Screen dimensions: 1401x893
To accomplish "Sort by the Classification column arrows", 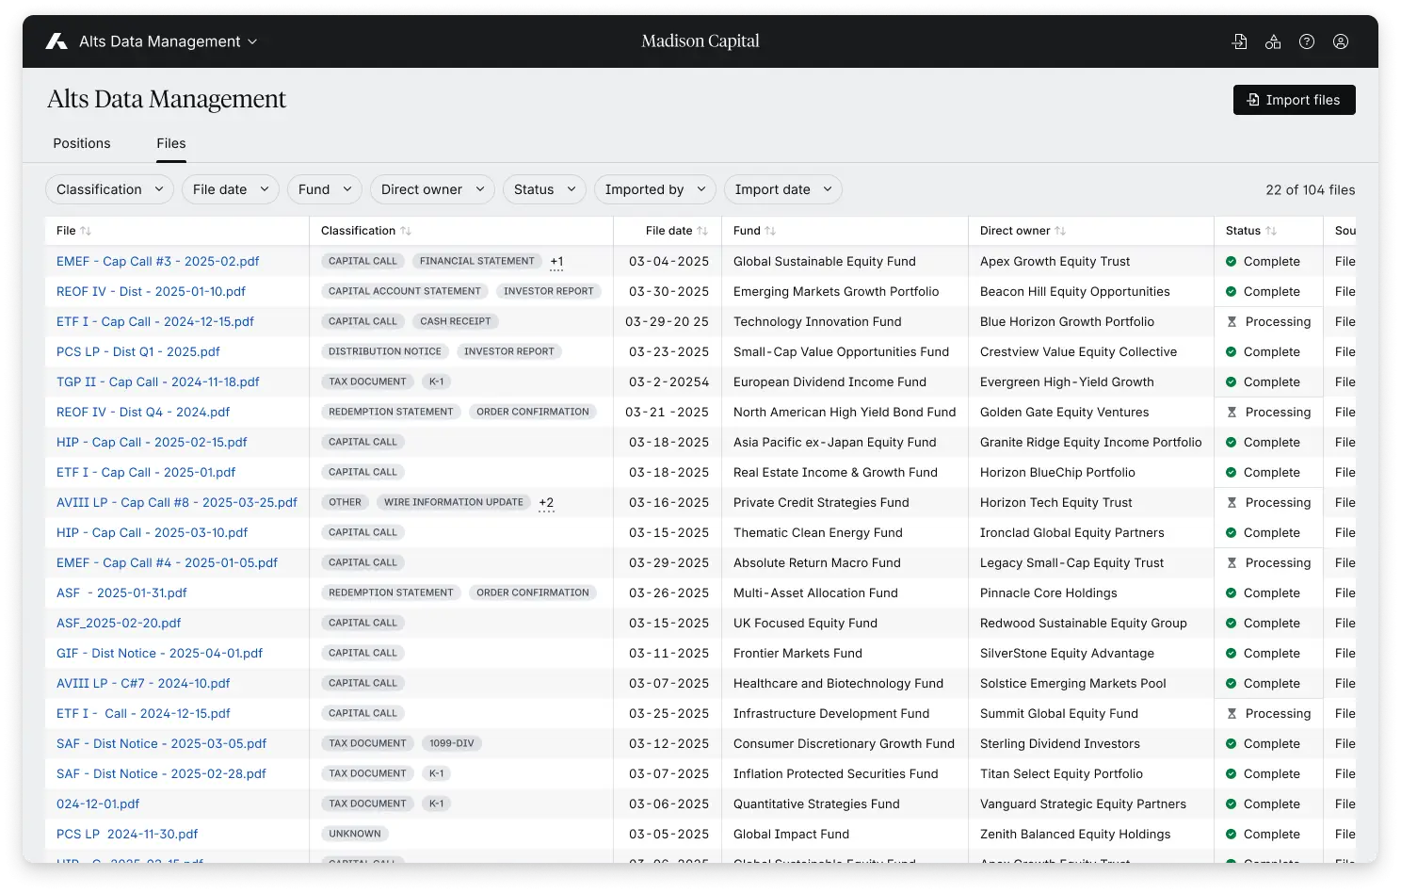I will [406, 231].
